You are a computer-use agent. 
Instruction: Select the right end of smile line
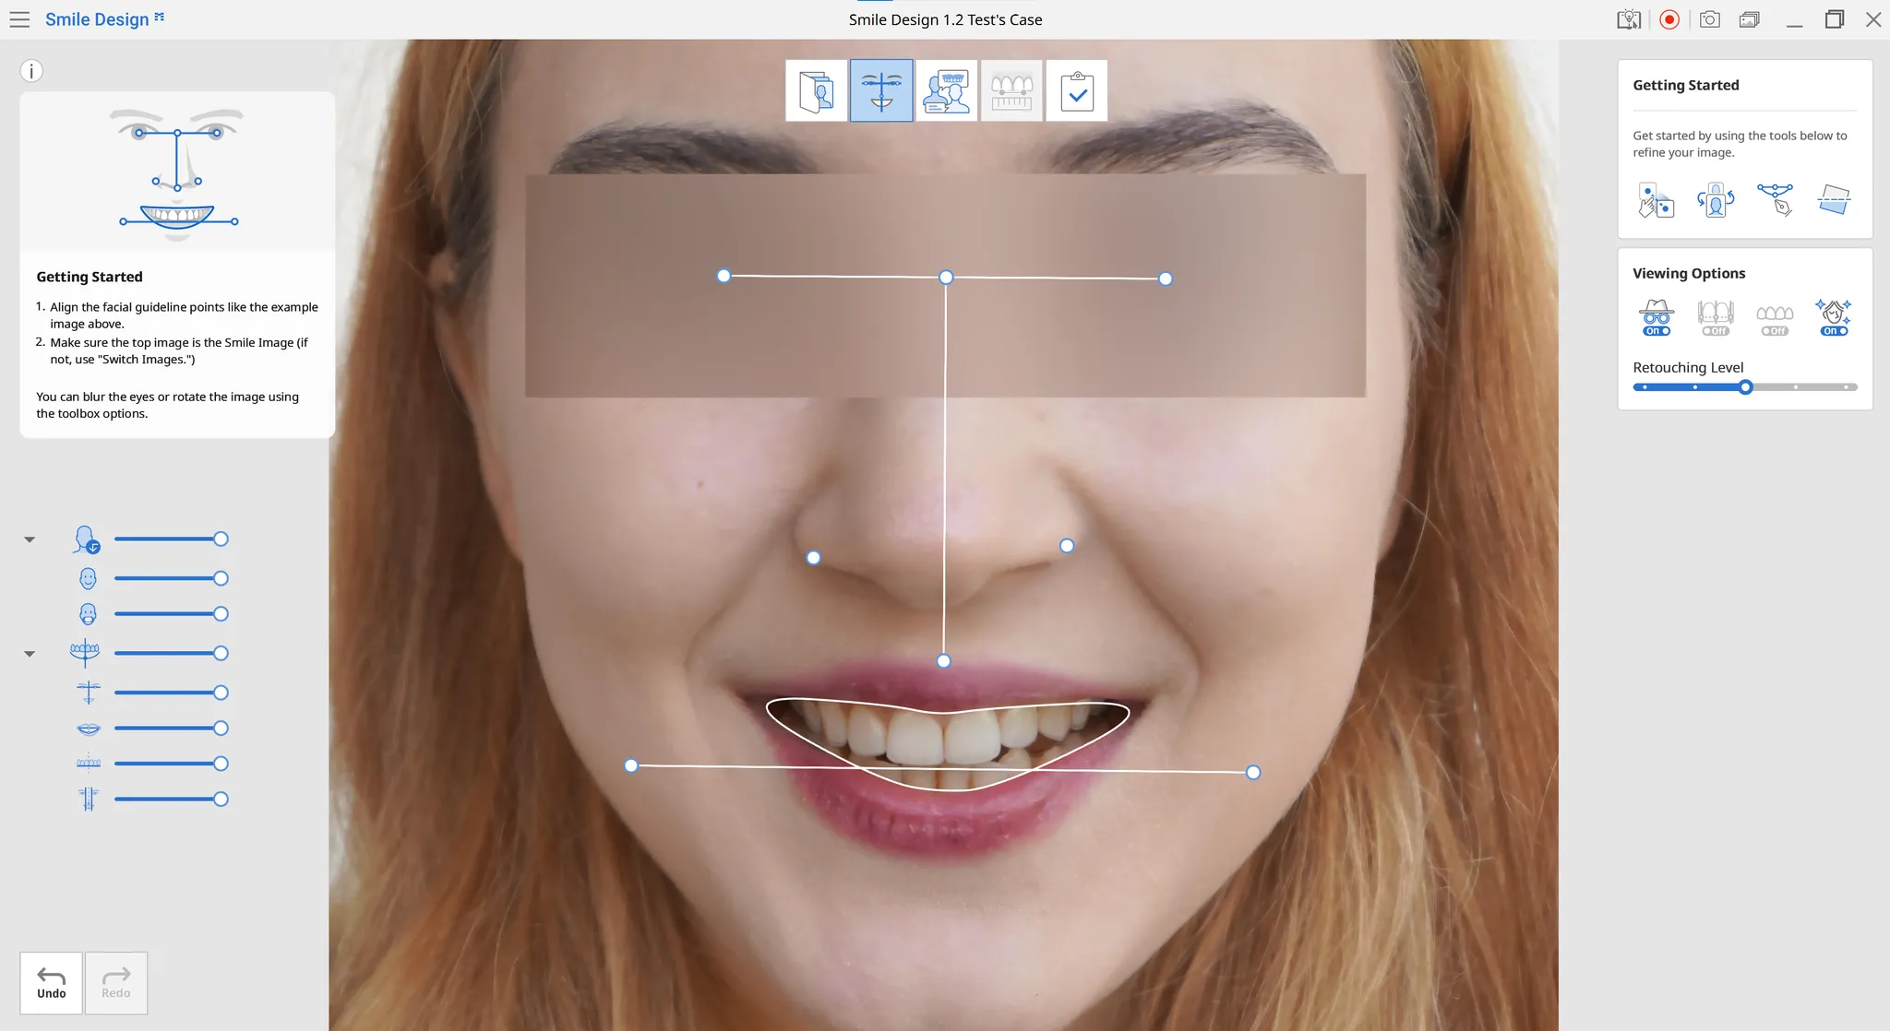point(1253,773)
